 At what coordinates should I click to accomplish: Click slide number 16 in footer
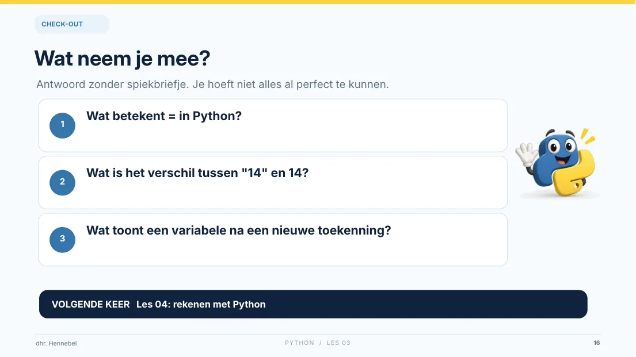pyautogui.click(x=597, y=343)
